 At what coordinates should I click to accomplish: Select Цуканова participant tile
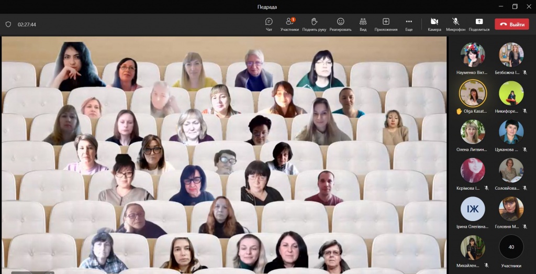pyautogui.click(x=511, y=132)
